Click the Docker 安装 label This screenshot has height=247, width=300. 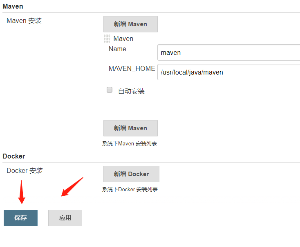coord(25,170)
